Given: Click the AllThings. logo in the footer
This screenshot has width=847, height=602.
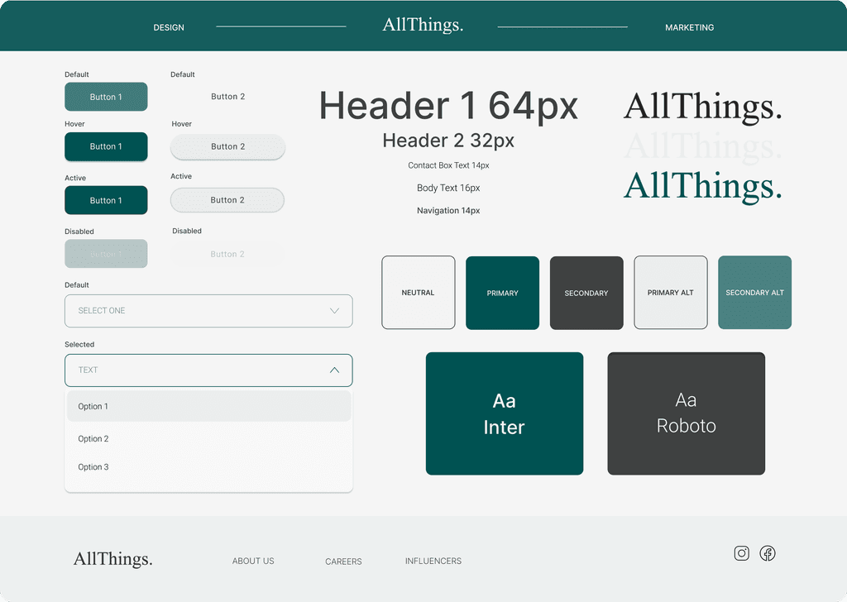Looking at the screenshot, I should point(112,559).
